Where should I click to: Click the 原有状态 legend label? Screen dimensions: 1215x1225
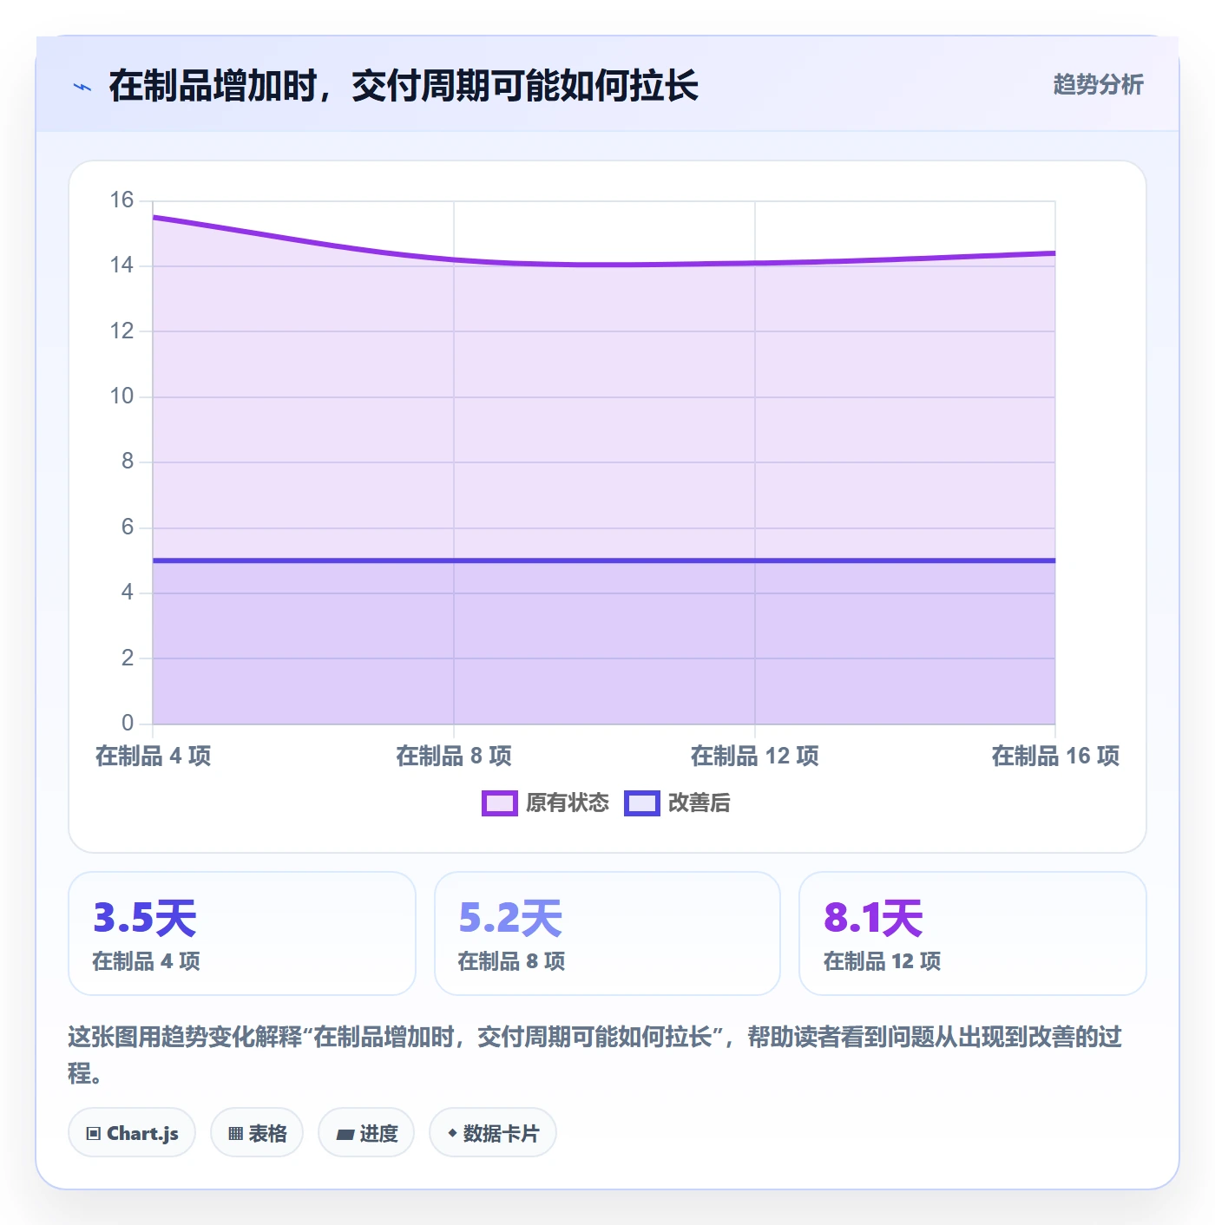pyautogui.click(x=568, y=803)
